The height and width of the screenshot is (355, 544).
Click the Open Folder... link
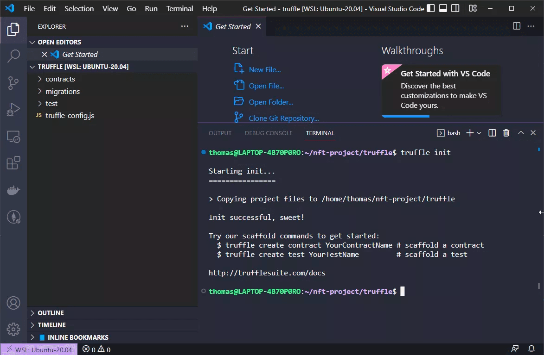pos(271,102)
